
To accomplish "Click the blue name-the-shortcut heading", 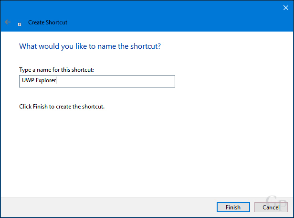I will click(x=90, y=46).
